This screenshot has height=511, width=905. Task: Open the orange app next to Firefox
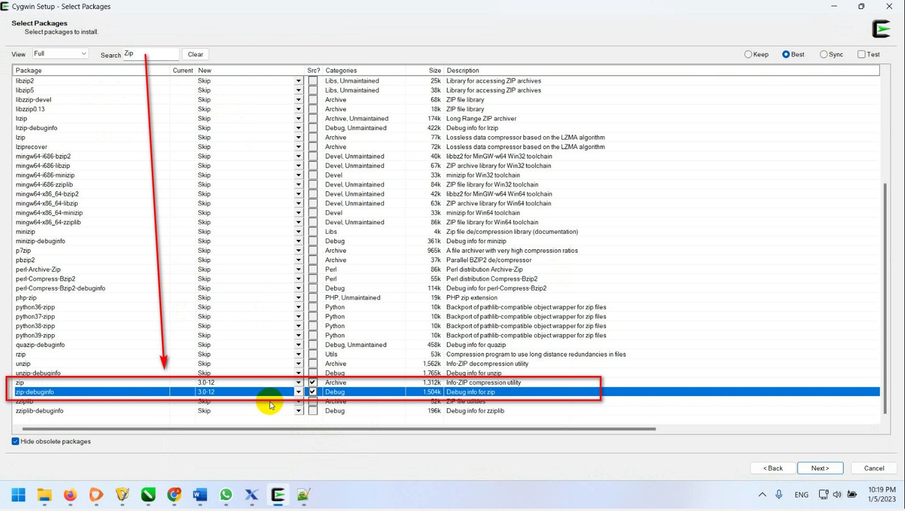pos(96,495)
